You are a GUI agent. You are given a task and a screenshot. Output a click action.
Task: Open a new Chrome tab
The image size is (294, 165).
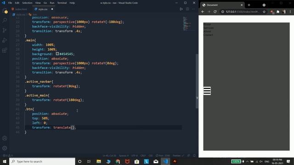coord(249,5)
